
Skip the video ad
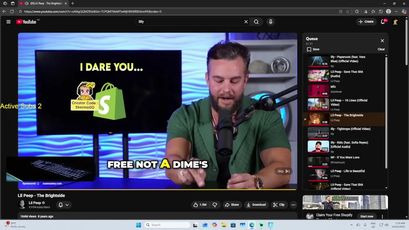(x=283, y=171)
